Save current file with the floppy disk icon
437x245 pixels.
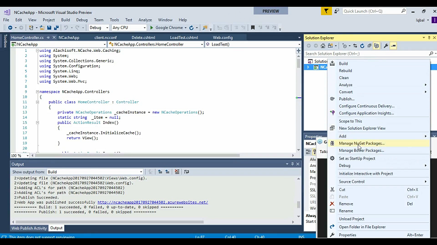[49, 27]
